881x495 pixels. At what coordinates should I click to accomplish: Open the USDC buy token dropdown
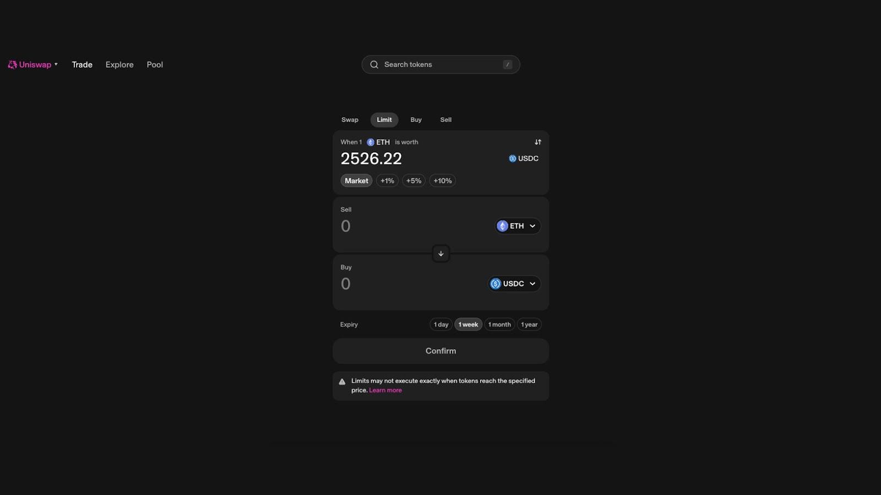514,284
